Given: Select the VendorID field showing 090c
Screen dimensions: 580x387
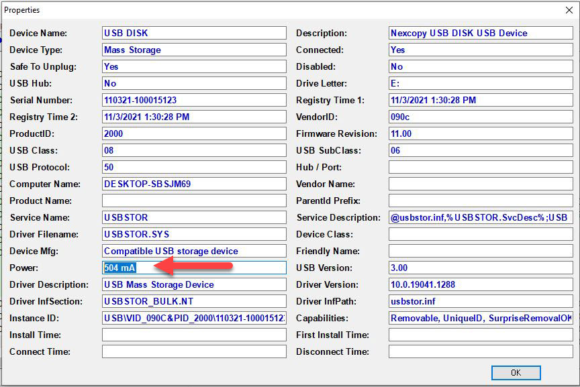Looking at the screenshot, I should tap(481, 117).
